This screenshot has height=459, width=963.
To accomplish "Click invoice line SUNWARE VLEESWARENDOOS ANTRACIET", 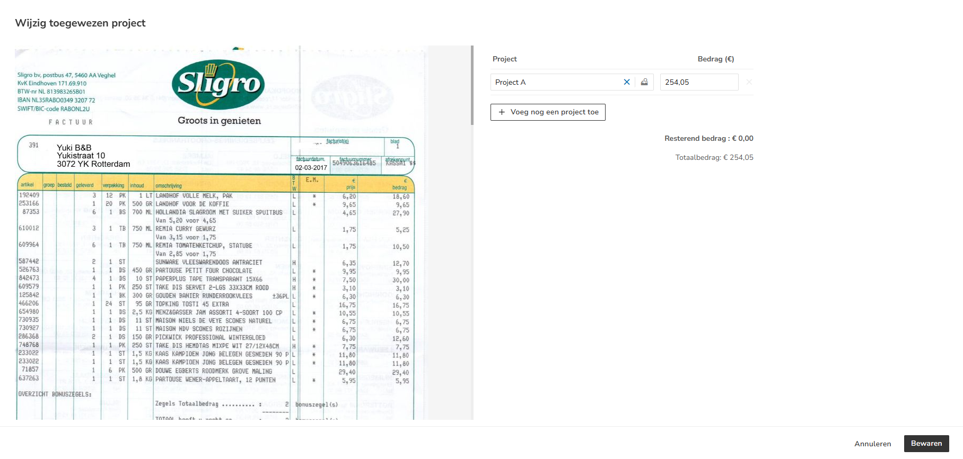I will pyautogui.click(x=209, y=263).
